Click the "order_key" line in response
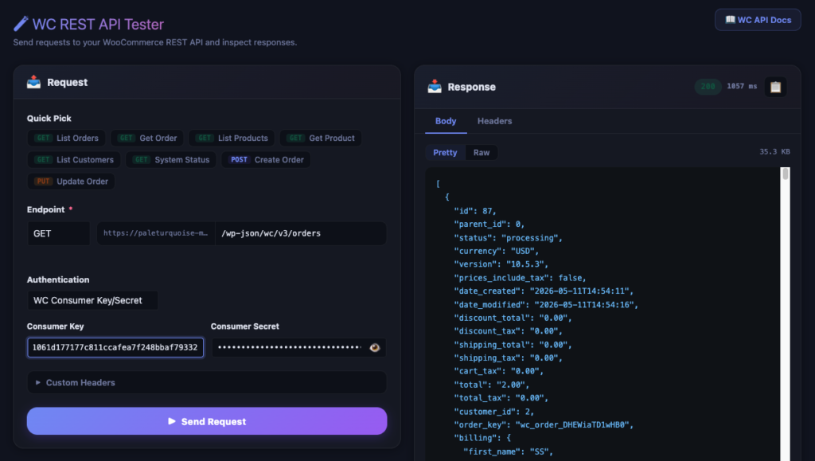Screen dimensions: 815x461 pyautogui.click(x=544, y=424)
